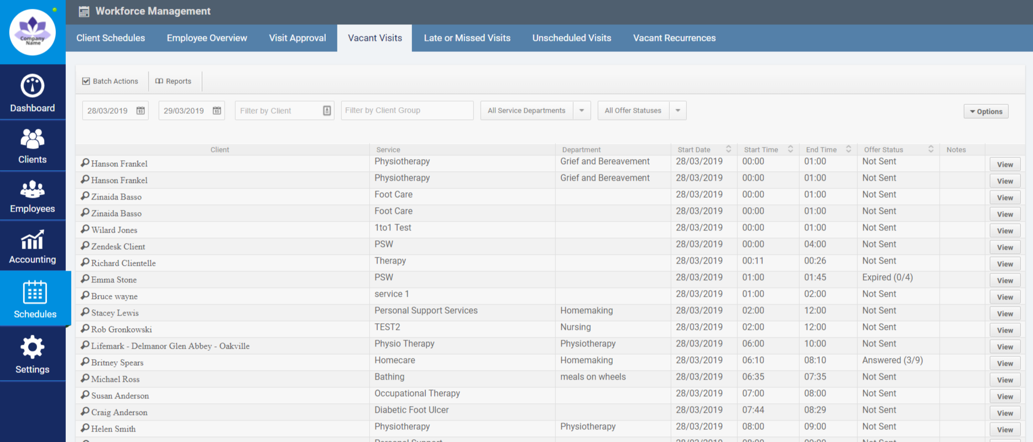Open the Reports button
The height and width of the screenshot is (442, 1033).
pos(174,81)
